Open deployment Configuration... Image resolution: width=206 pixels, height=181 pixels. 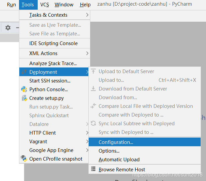[145, 142]
